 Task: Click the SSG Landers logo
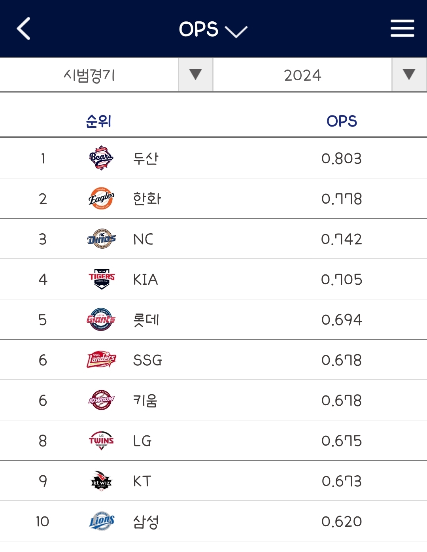(101, 360)
